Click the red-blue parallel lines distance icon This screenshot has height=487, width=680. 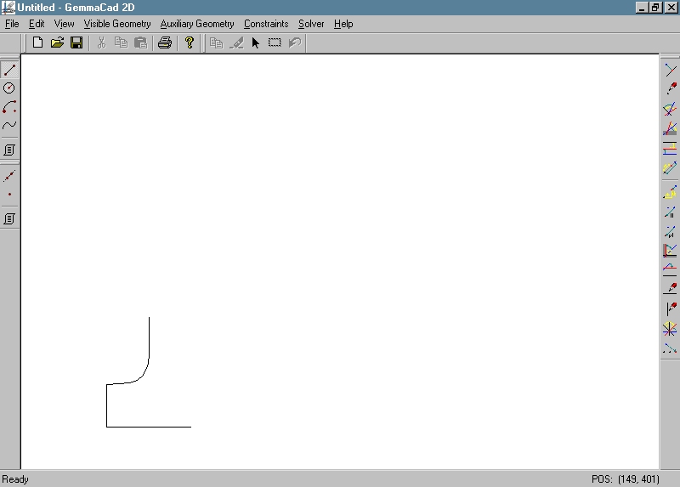670,149
